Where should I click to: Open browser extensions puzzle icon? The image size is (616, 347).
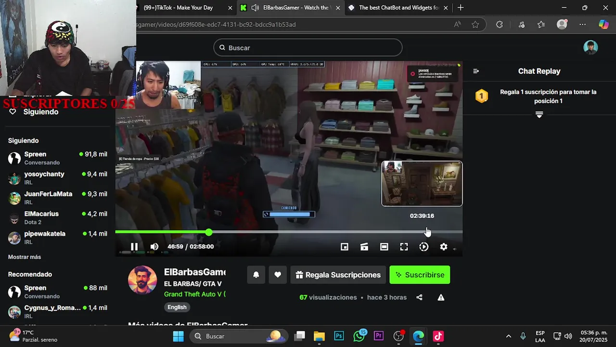(x=500, y=25)
